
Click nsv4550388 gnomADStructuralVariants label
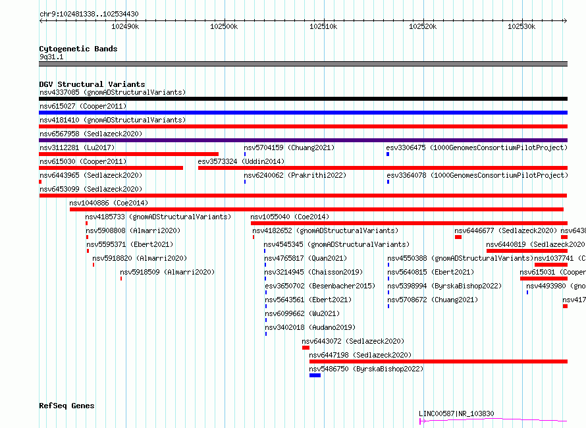coord(460,258)
